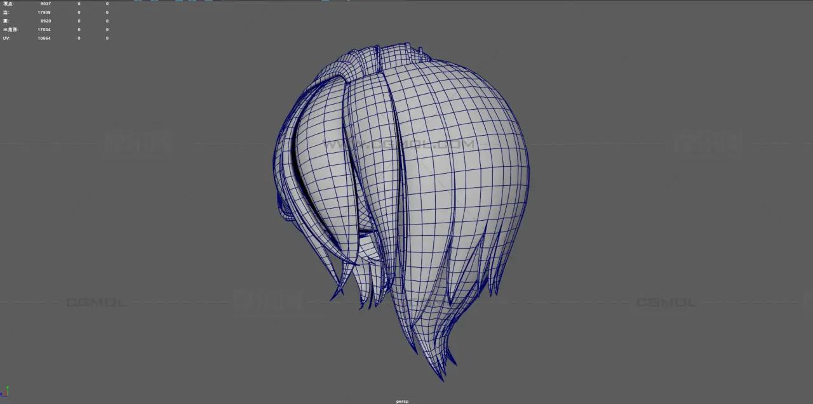Click the UV count label

click(x=6, y=38)
